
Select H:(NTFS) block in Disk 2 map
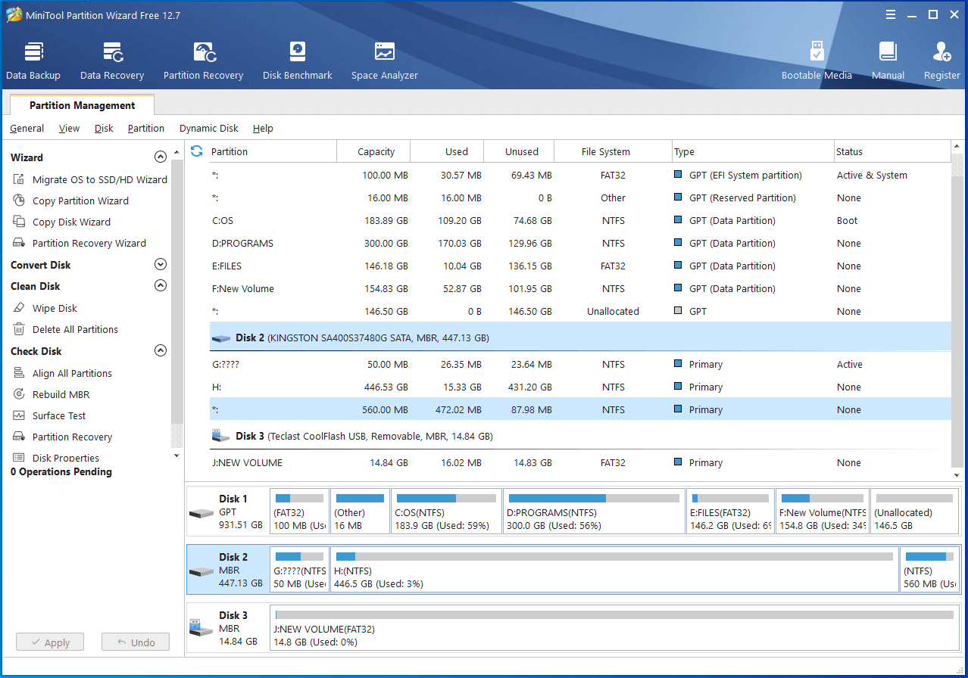(x=614, y=569)
